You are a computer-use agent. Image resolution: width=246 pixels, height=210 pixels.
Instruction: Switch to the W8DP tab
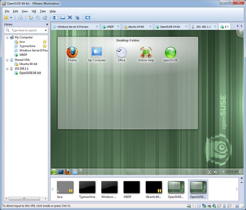[x=110, y=27]
